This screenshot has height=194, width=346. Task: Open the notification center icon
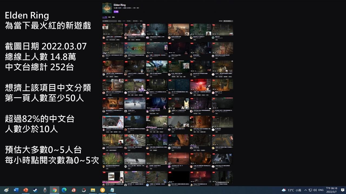coord(342,190)
